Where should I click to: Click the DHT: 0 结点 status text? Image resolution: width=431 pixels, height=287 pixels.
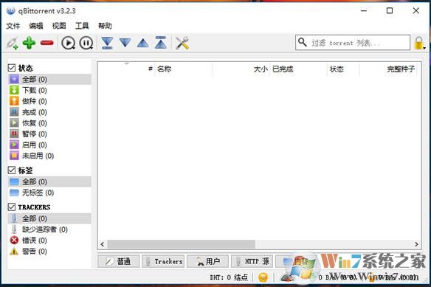(x=229, y=277)
